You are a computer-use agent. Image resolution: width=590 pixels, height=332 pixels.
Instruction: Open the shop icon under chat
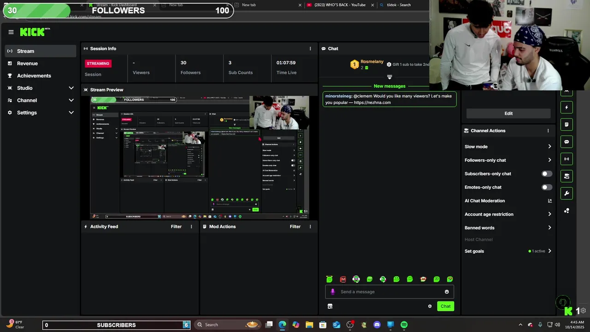330,306
